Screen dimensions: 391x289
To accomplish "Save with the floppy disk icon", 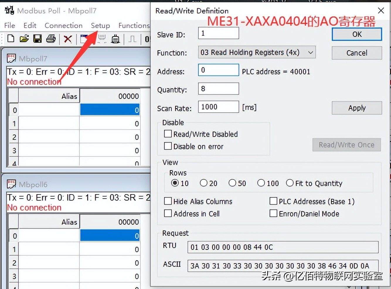I will pos(38,39).
